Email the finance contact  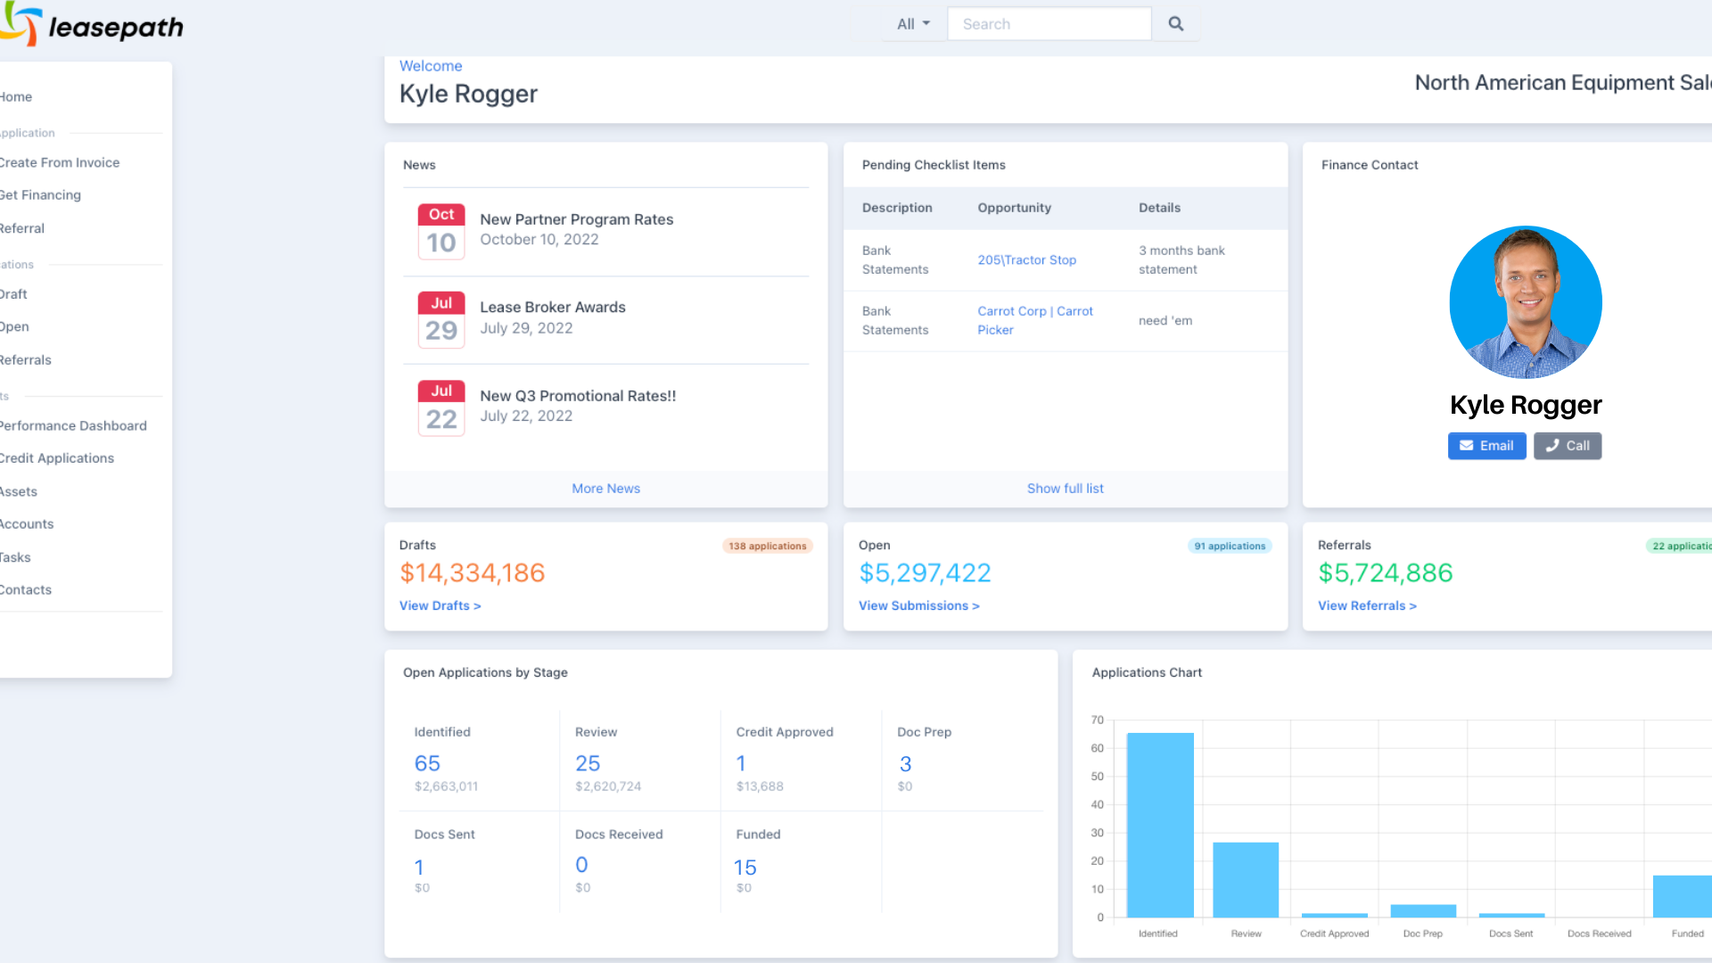1486,446
